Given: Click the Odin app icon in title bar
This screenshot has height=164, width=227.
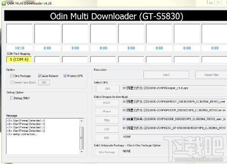Looking at the screenshot, I should point(4,3).
